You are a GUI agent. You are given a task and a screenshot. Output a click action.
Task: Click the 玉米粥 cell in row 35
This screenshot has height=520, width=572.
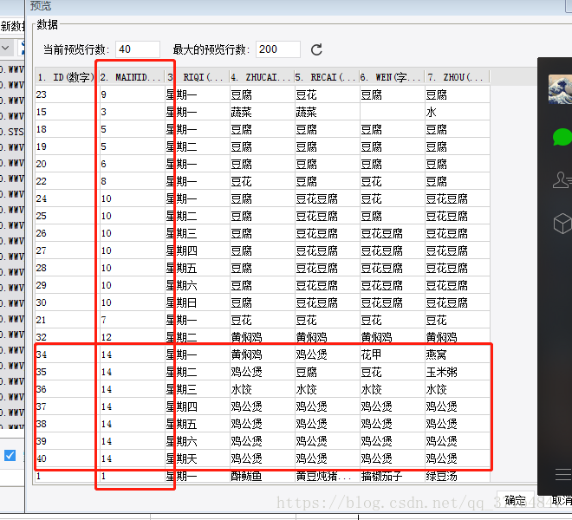(457, 372)
